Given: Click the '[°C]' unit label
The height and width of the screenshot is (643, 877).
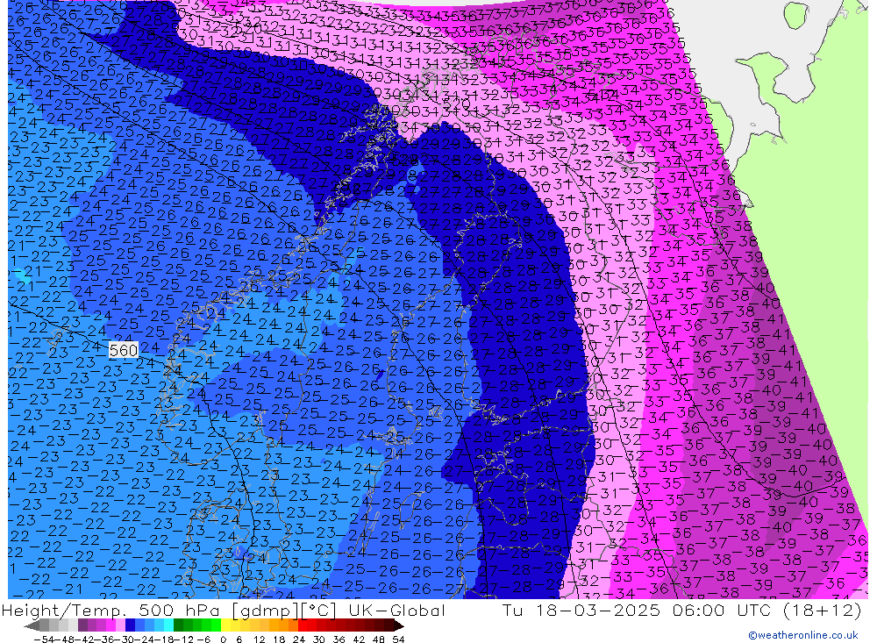Looking at the screenshot, I should click(x=318, y=610).
